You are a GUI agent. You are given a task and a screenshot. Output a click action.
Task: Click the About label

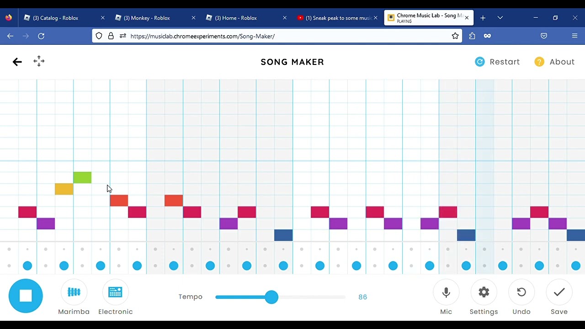pyautogui.click(x=562, y=62)
